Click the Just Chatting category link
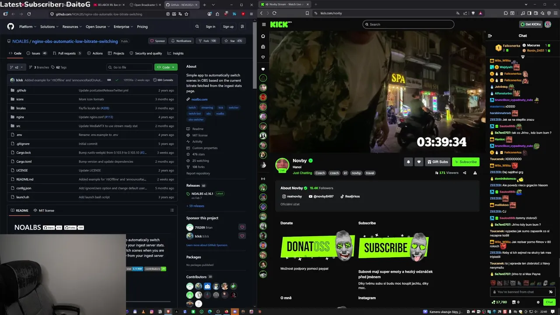This screenshot has width=560, height=315. point(302,173)
